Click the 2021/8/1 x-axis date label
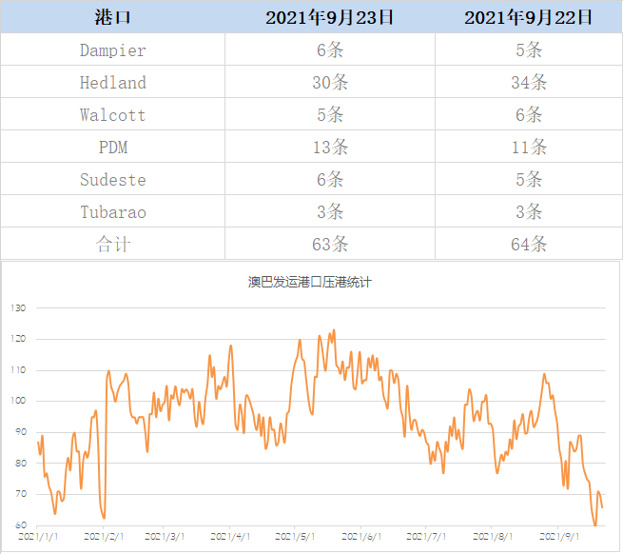Image resolution: width=623 pixels, height=554 pixels. tap(493, 537)
